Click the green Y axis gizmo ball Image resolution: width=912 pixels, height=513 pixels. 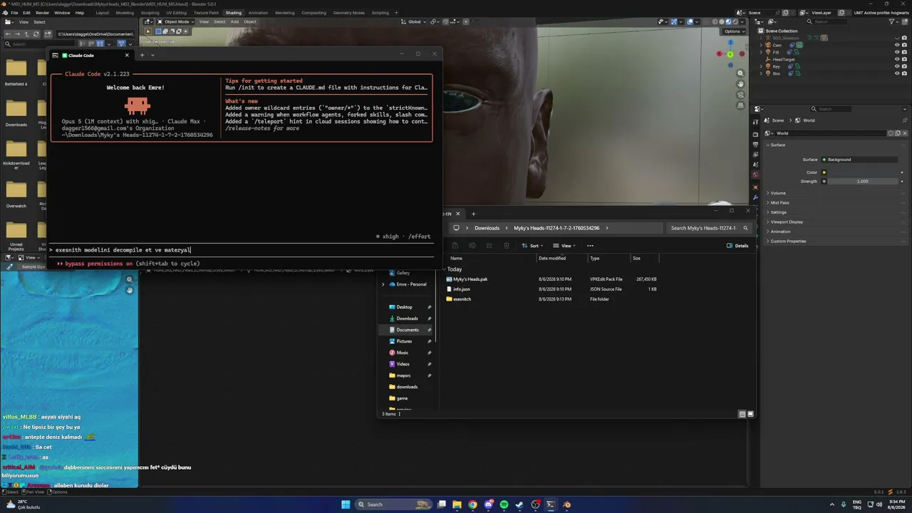[x=730, y=54]
